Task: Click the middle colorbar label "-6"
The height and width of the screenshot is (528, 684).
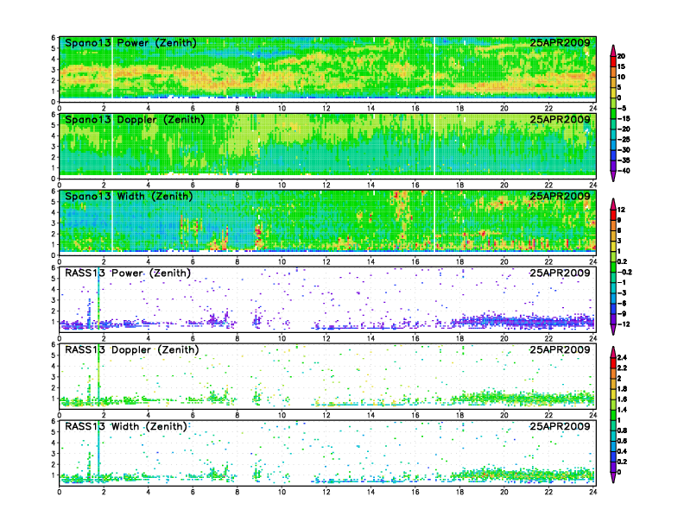Action: [x=622, y=303]
